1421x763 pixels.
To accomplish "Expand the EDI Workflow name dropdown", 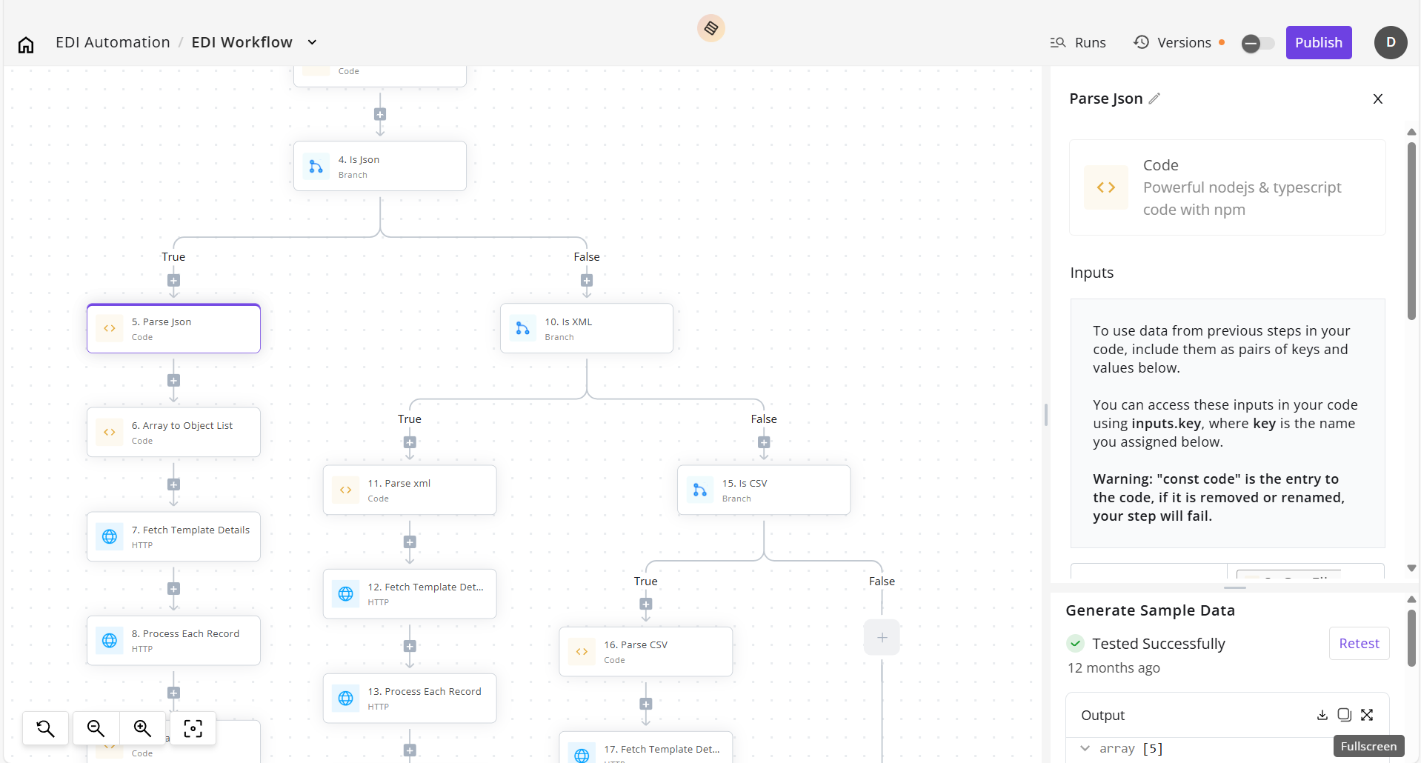I will [312, 42].
